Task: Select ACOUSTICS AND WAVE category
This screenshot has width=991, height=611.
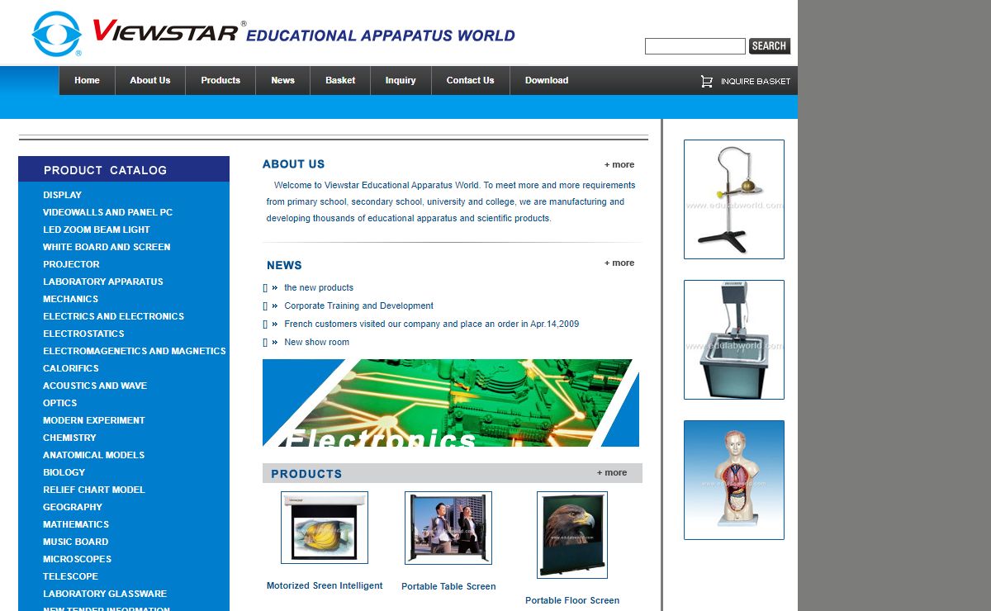Action: click(x=95, y=386)
